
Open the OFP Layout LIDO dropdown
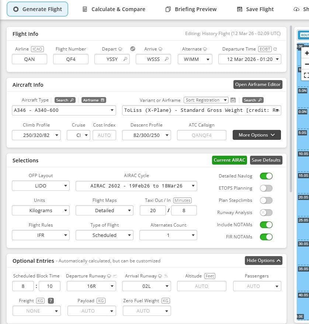point(41,186)
